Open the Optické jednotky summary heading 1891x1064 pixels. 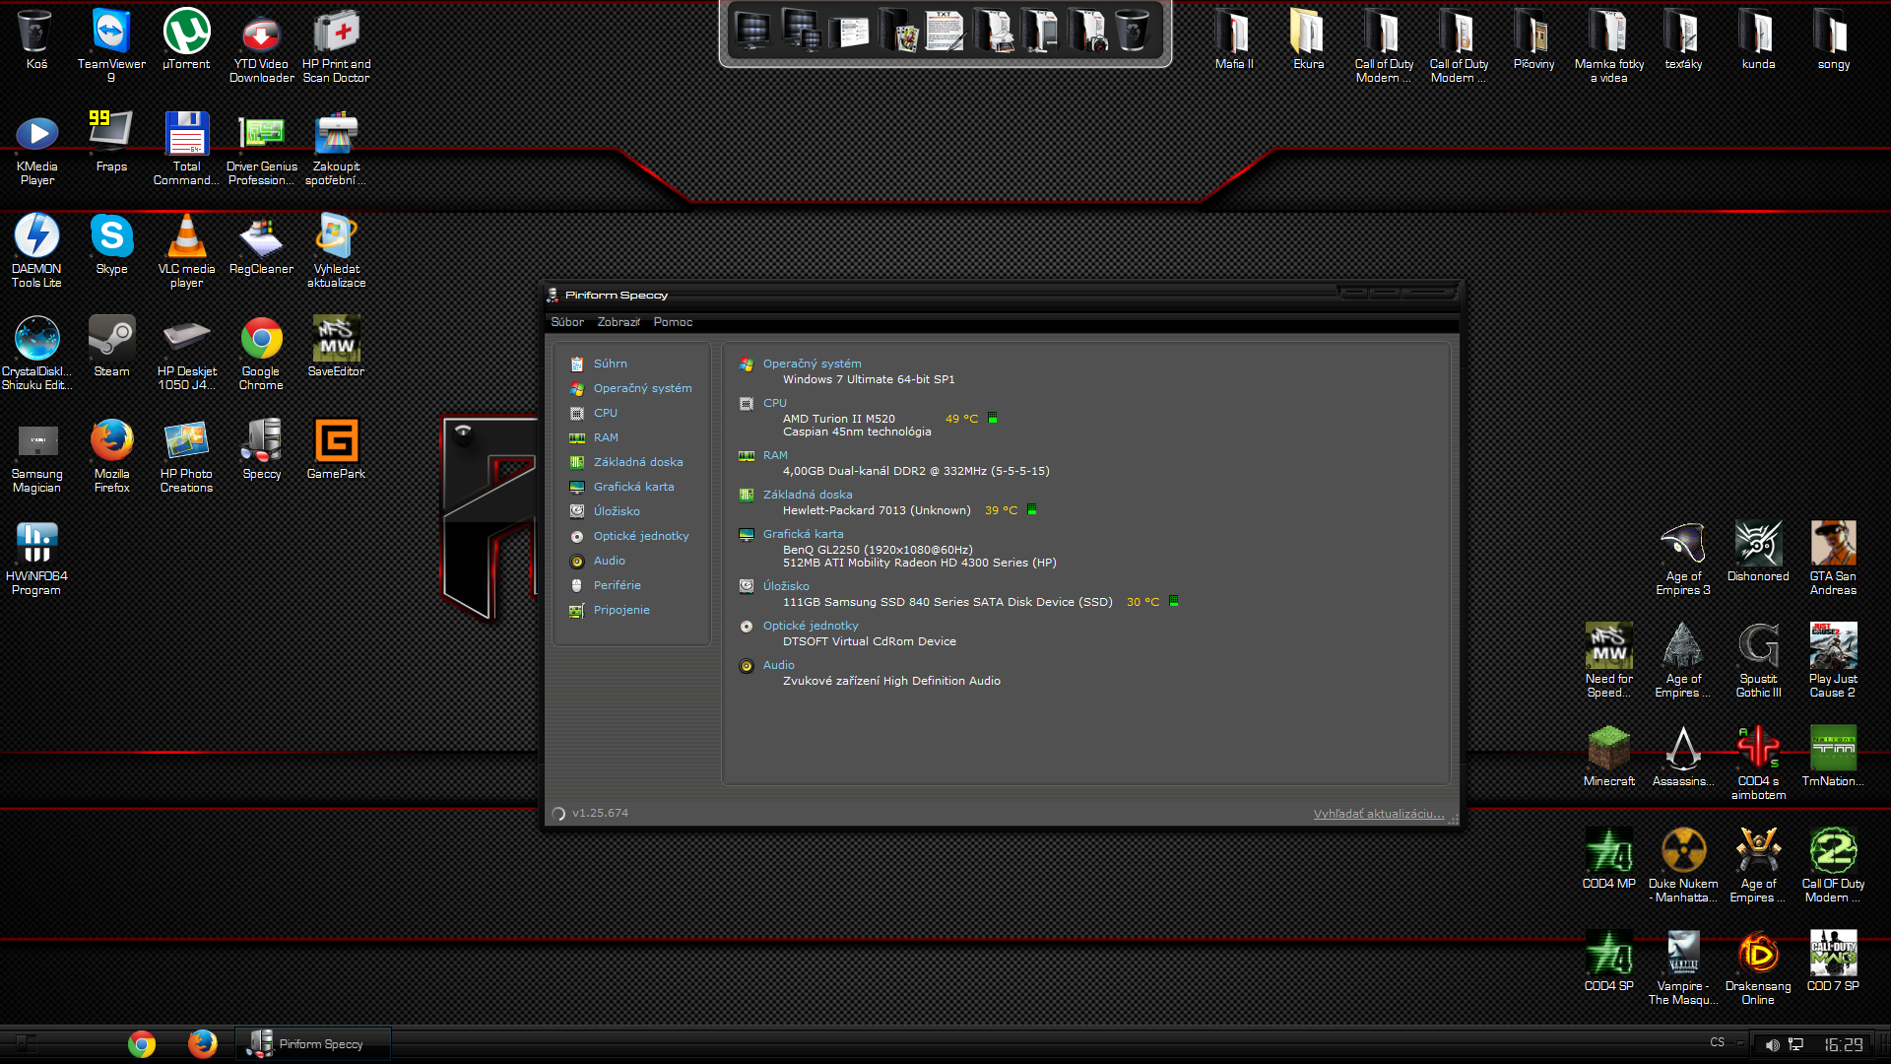coord(811,626)
